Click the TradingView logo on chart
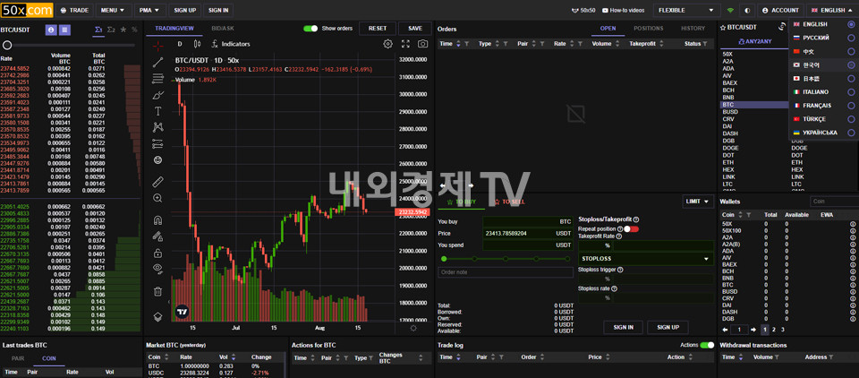The image size is (859, 378). (x=182, y=312)
